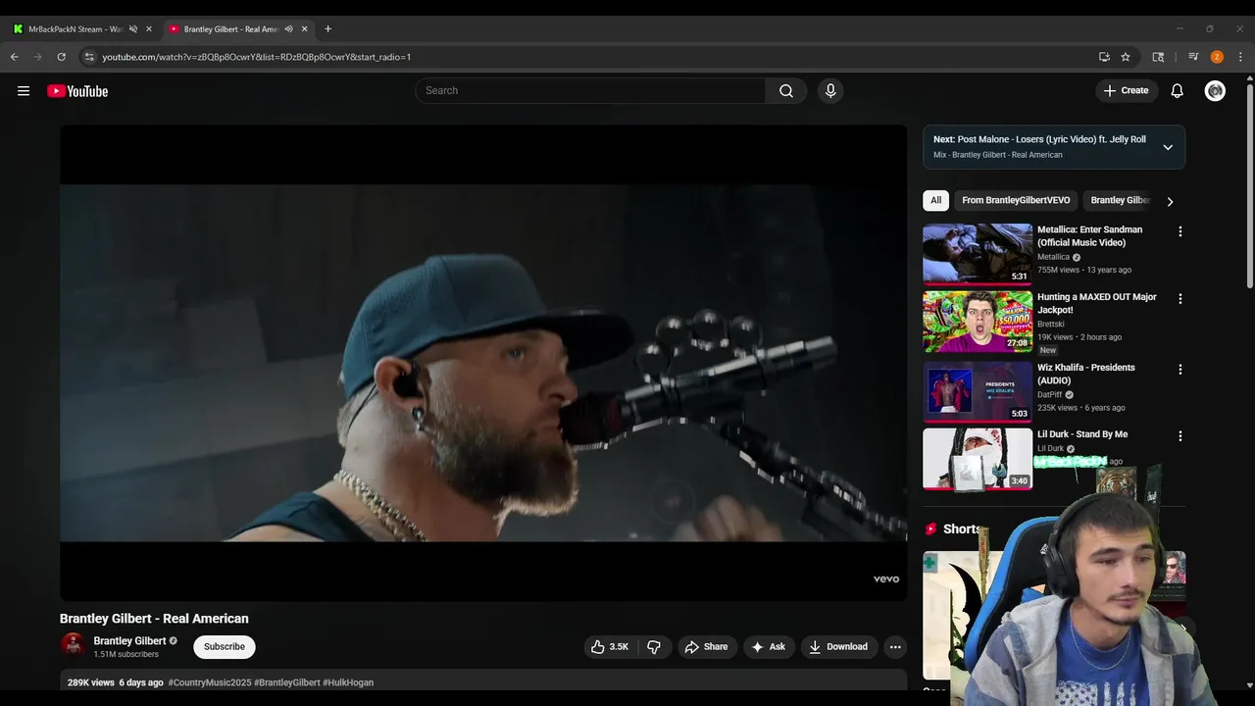Select the Brantley Gilbert browser tab

[231, 29]
